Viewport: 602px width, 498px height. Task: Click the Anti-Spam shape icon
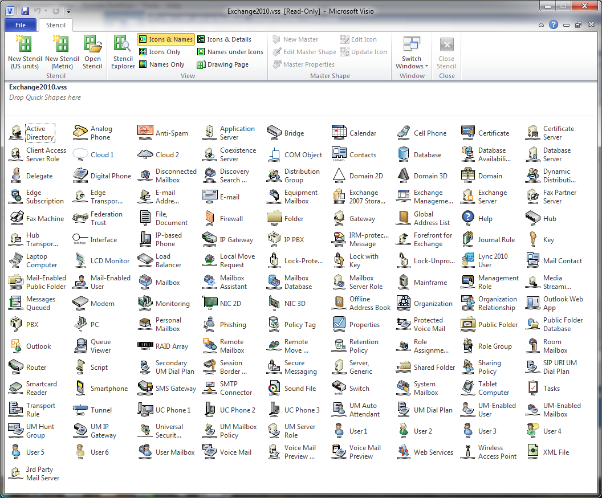coord(145,133)
